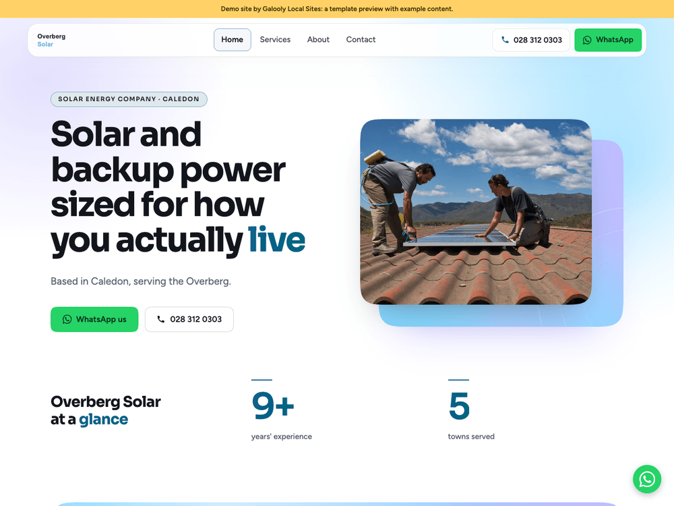
Task: Click the 'Overberg Solar at a glance' heading
Action: click(106, 410)
